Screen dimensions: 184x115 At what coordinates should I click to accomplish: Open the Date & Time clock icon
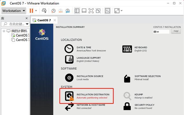click(x=69, y=49)
